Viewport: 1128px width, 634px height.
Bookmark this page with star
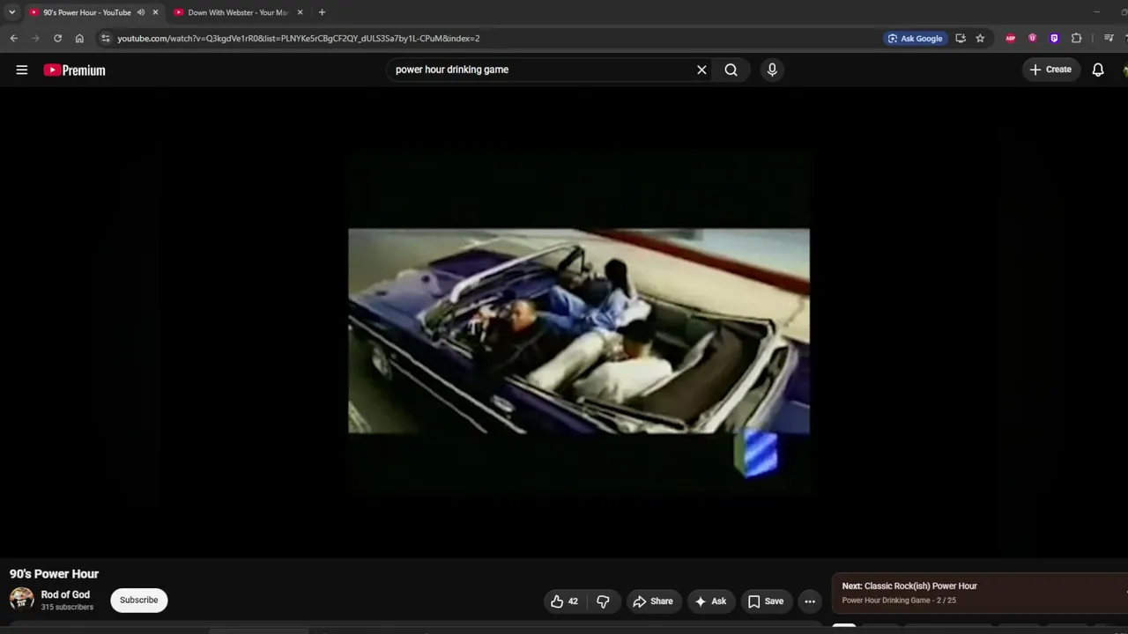pos(980,39)
